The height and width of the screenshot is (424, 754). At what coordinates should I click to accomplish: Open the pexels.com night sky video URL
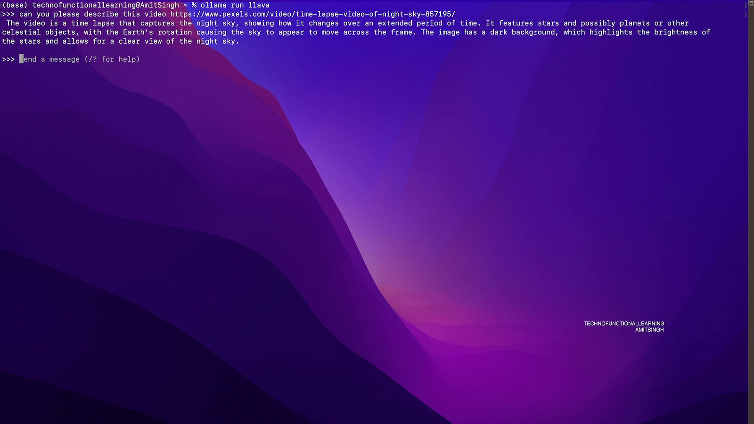point(312,14)
